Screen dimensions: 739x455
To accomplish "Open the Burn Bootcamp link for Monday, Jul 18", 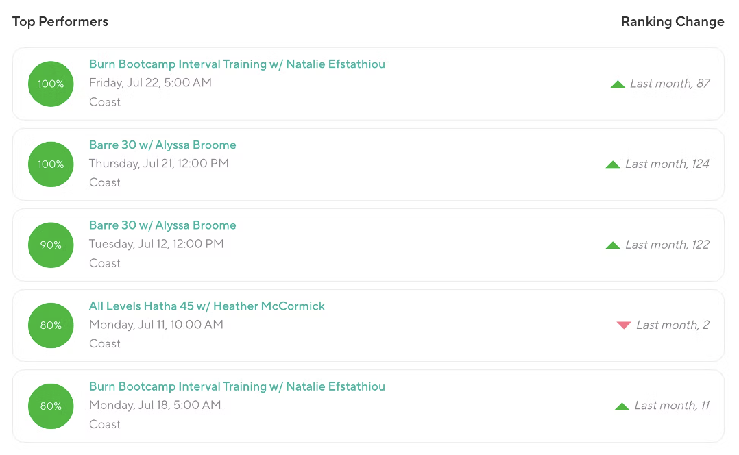I will [x=237, y=386].
